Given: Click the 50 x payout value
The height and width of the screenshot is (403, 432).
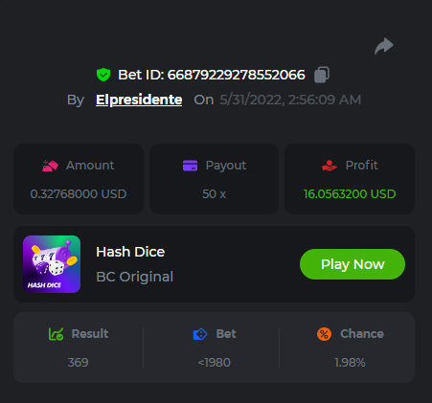Looking at the screenshot, I should point(214,194).
